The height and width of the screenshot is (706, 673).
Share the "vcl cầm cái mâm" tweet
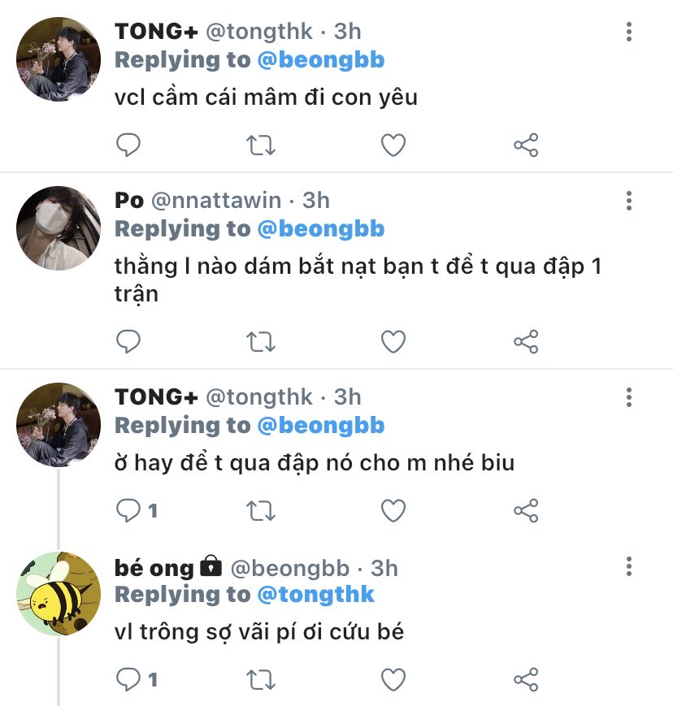point(526,145)
